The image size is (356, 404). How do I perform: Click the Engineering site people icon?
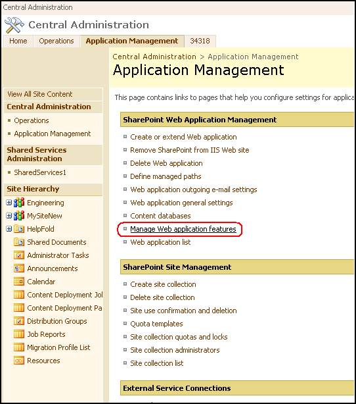[19, 203]
